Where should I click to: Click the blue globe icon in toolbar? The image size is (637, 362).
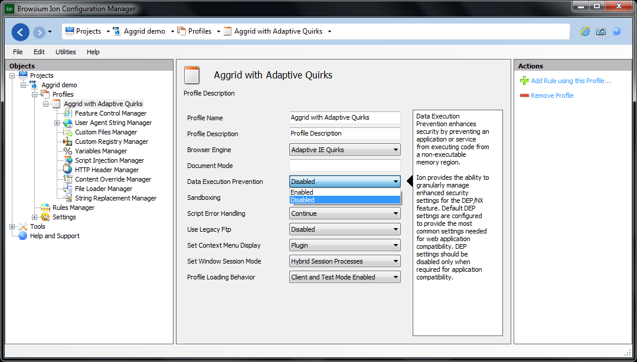point(617,31)
